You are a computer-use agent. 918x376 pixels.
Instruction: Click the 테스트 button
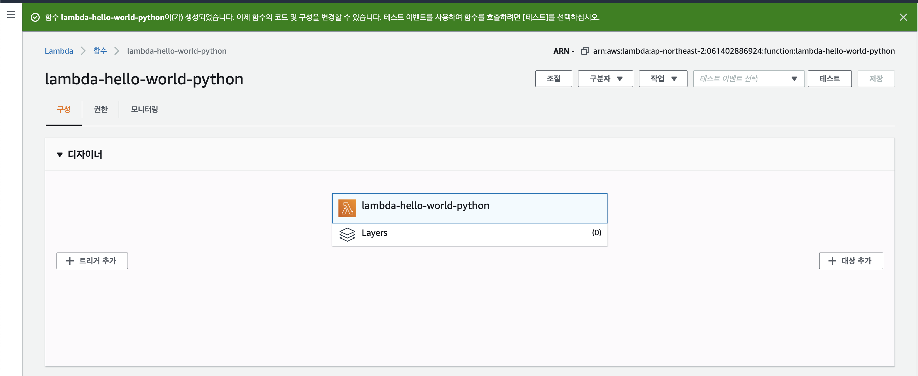coord(829,79)
